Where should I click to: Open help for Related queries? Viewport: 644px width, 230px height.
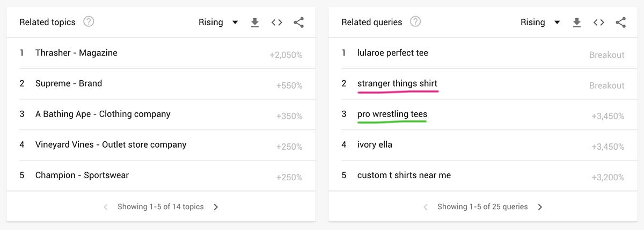point(415,22)
